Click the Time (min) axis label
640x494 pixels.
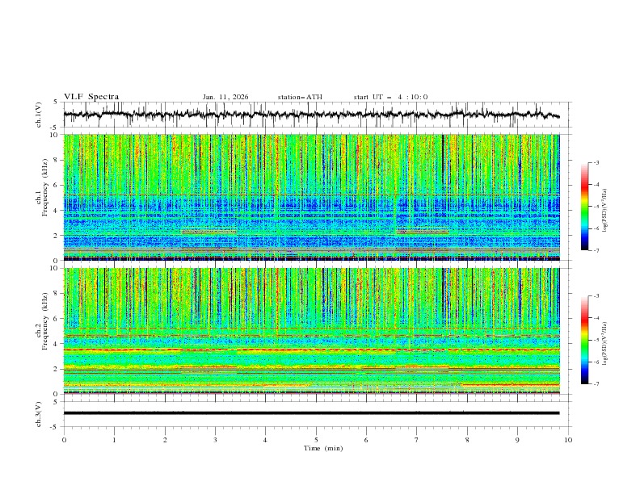(322, 447)
